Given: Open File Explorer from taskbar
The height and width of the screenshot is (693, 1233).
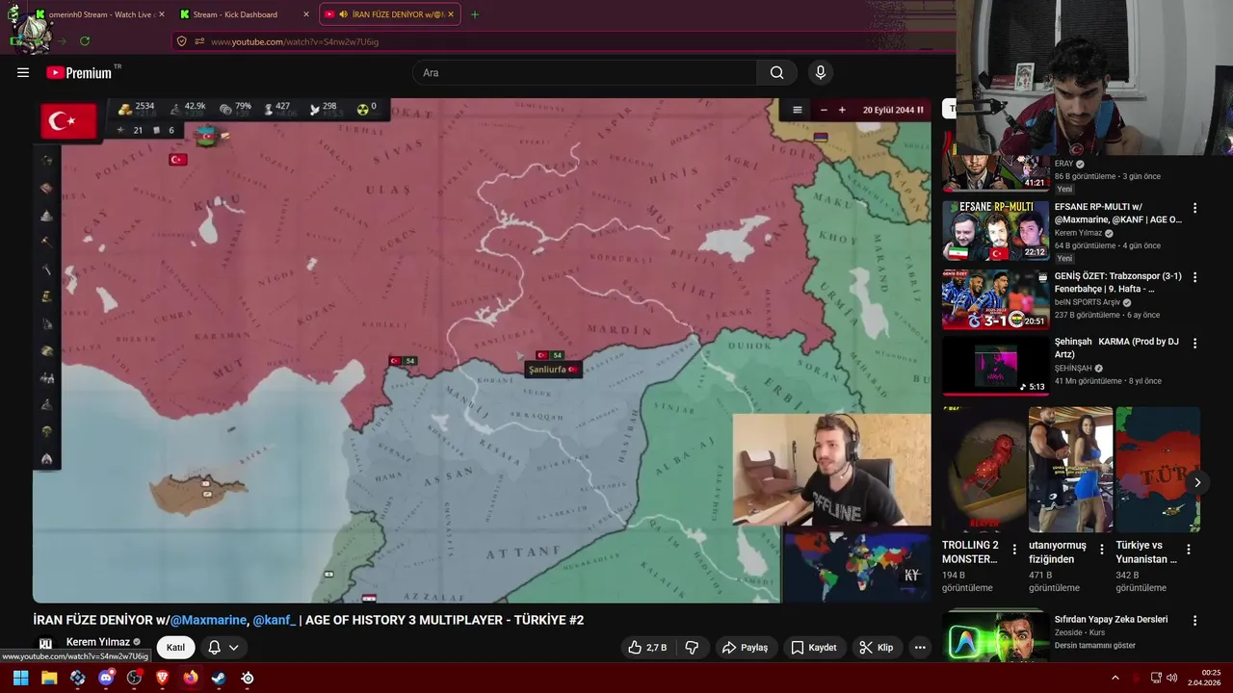Looking at the screenshot, I should (49, 679).
